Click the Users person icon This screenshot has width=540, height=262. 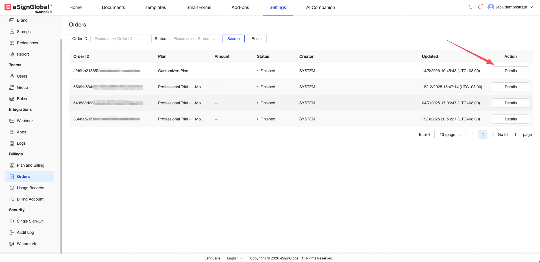[x=12, y=76]
